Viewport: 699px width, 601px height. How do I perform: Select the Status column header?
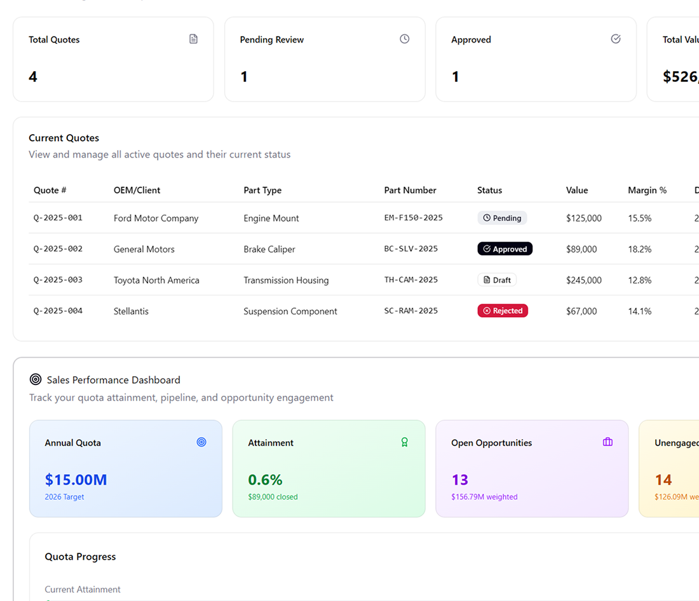(x=489, y=190)
